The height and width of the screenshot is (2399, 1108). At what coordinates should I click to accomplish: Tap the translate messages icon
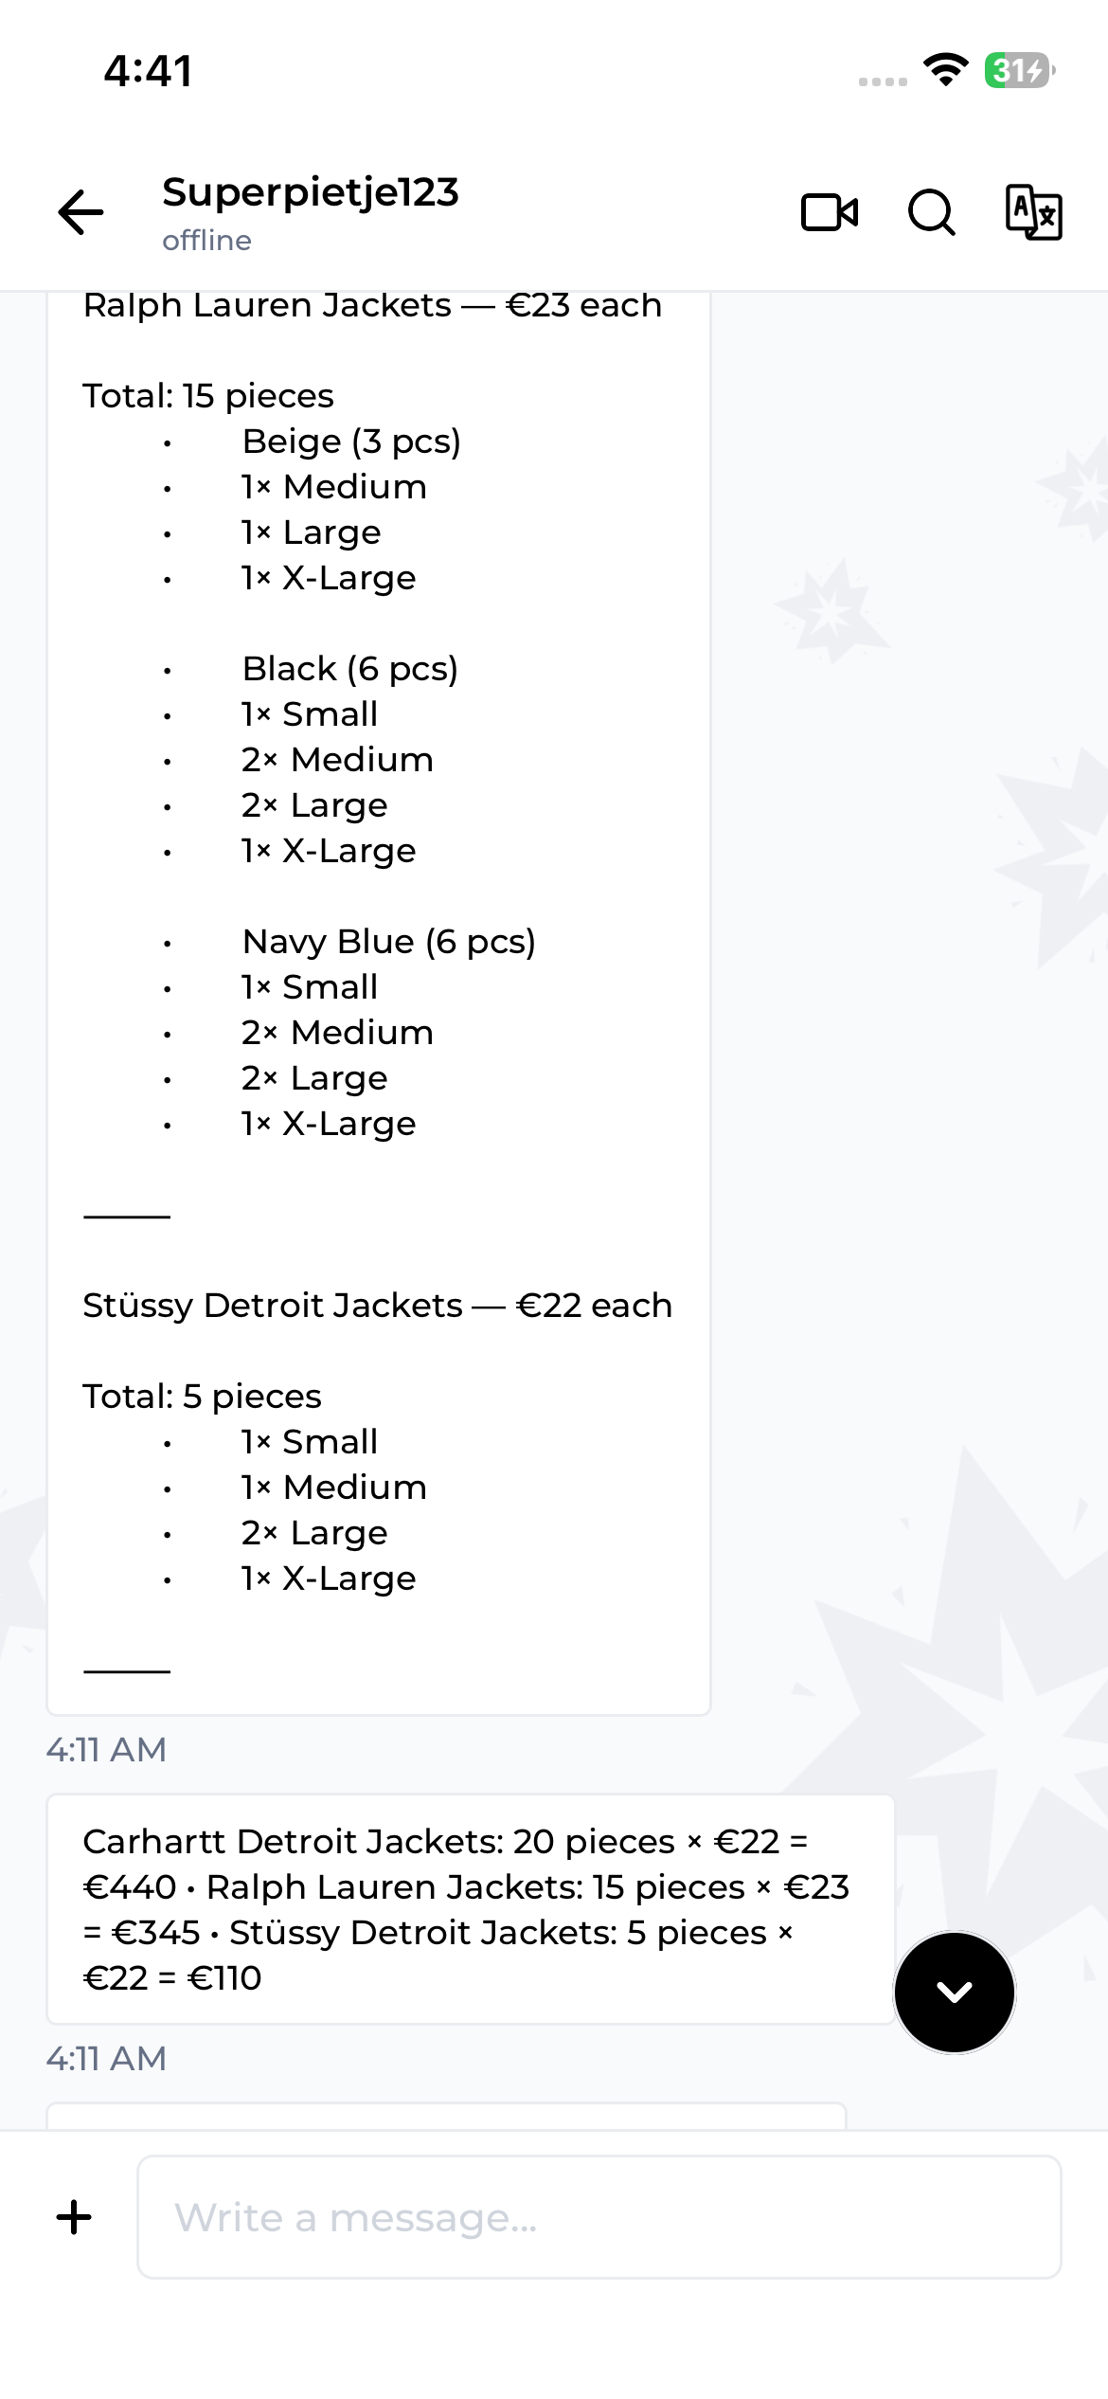tap(1033, 212)
